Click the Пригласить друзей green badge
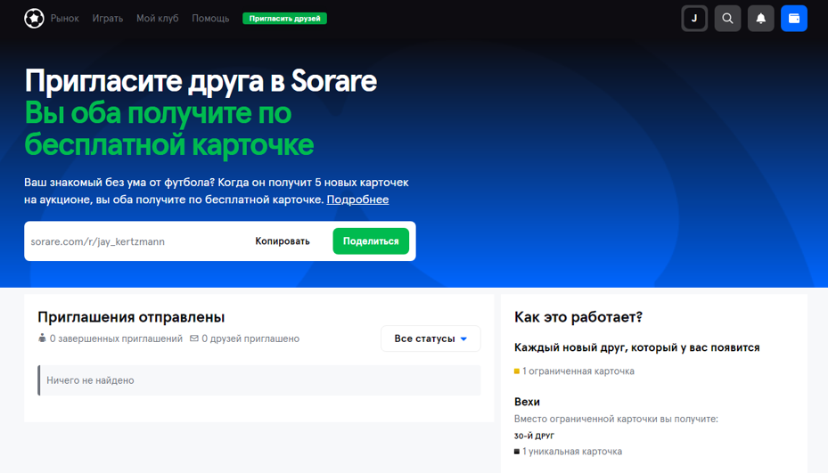Viewport: 828px width, 473px height. pyautogui.click(x=284, y=19)
